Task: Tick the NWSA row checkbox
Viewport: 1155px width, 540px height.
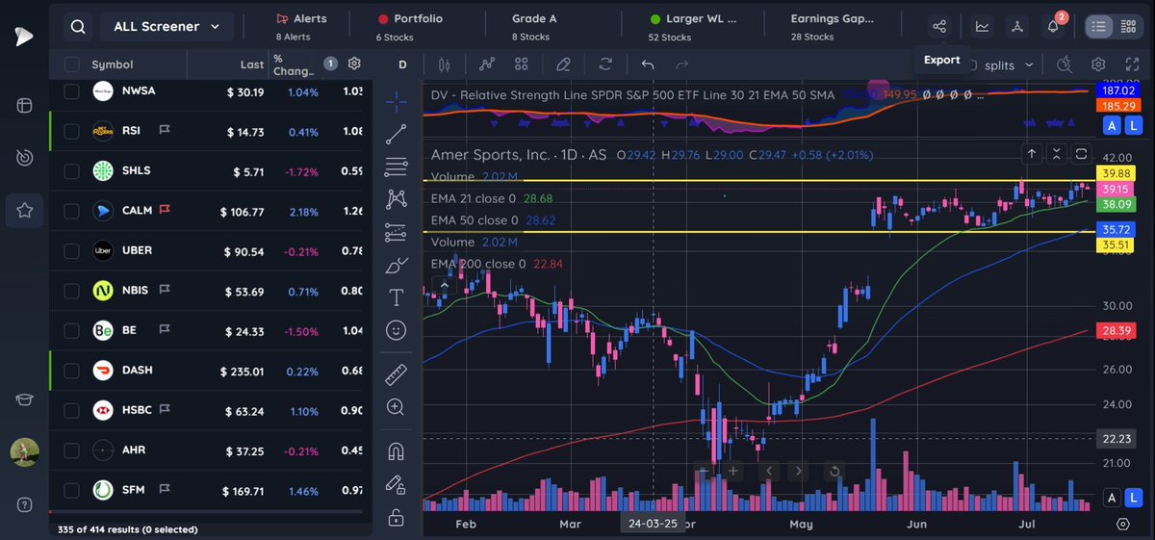Action: coord(71,90)
